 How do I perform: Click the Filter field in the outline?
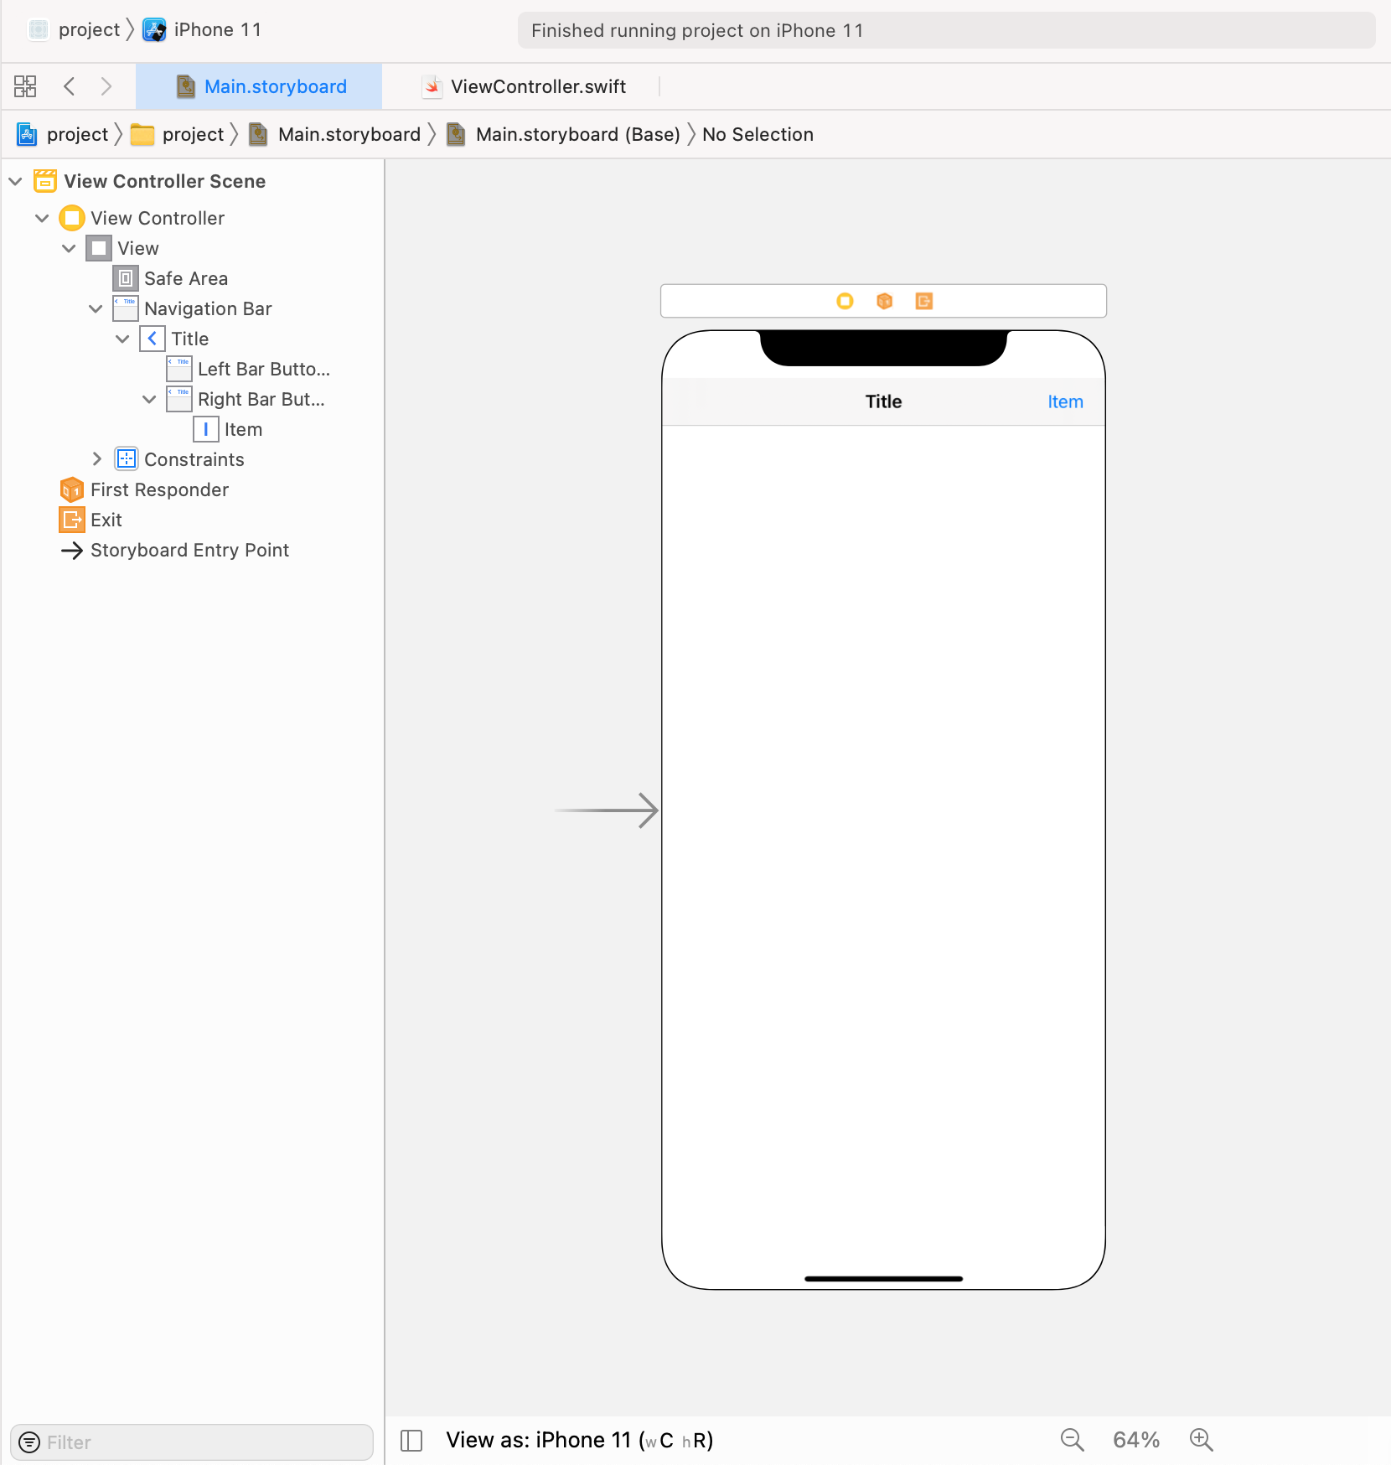[192, 1442]
